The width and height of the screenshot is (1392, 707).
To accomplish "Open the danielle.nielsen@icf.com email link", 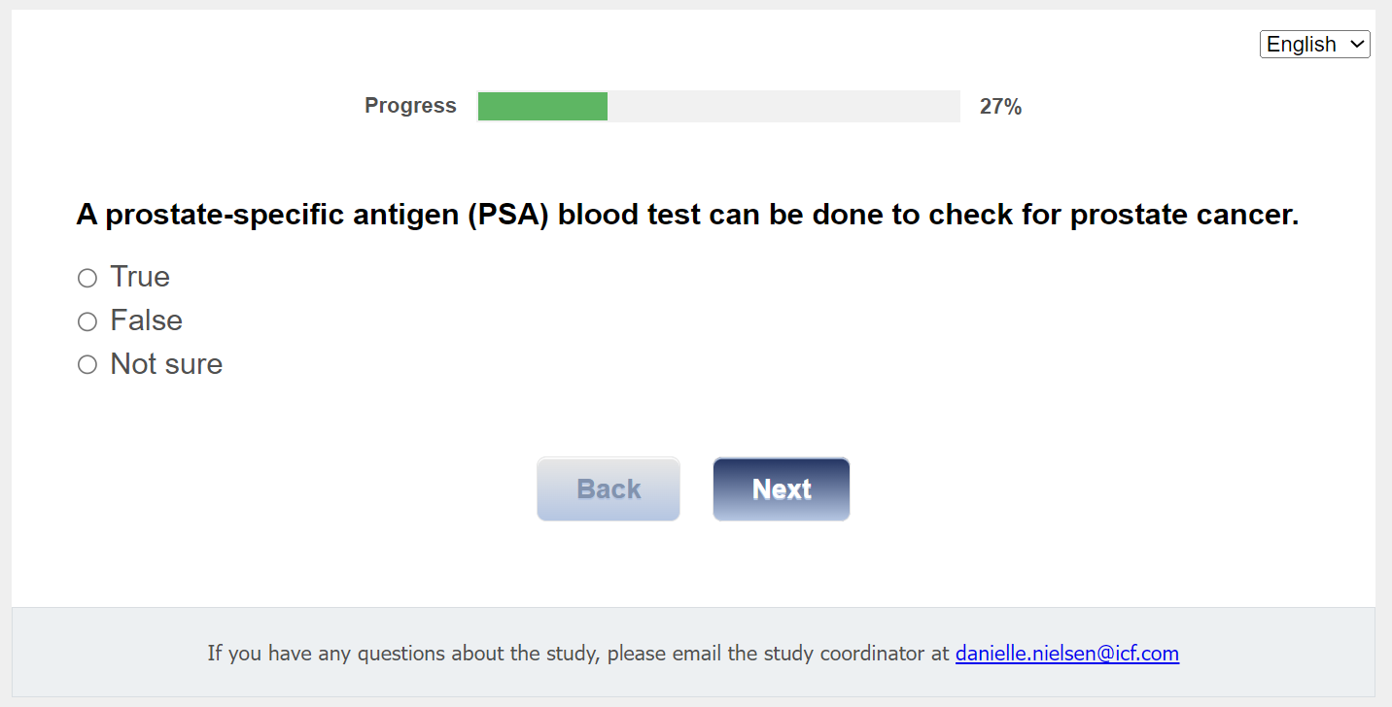I will pyautogui.click(x=1066, y=654).
